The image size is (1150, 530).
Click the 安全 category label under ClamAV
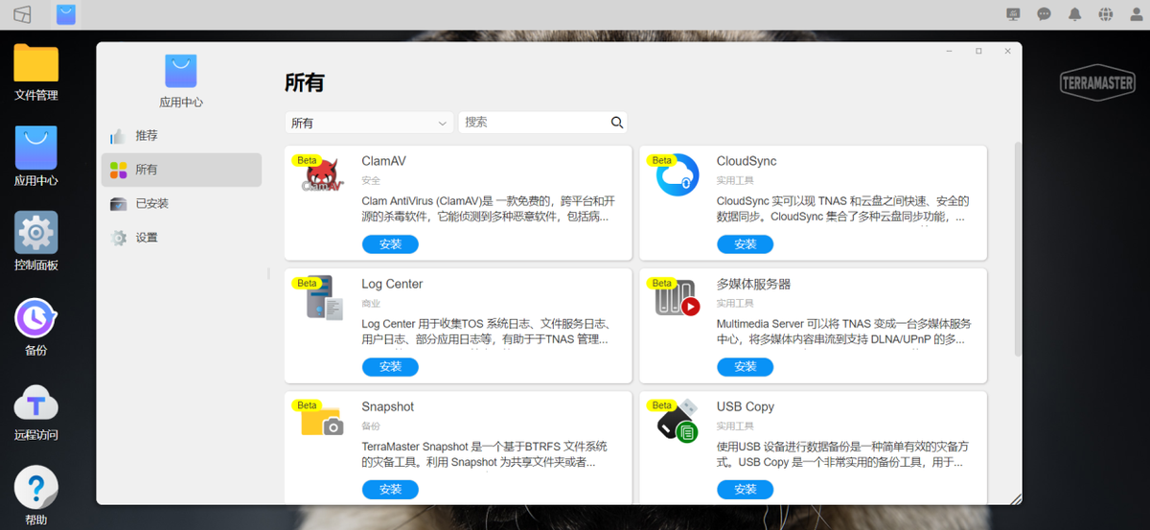click(x=371, y=180)
